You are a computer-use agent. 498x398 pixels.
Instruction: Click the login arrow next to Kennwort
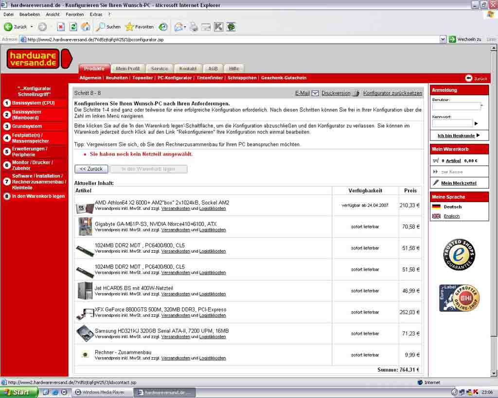476,123
